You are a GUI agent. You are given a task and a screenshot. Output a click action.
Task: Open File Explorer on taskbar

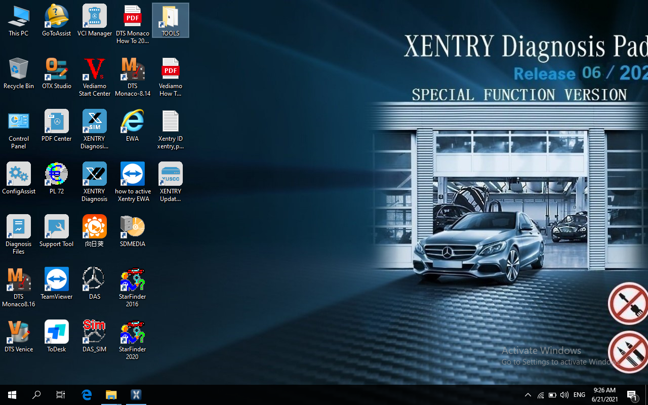pyautogui.click(x=111, y=395)
